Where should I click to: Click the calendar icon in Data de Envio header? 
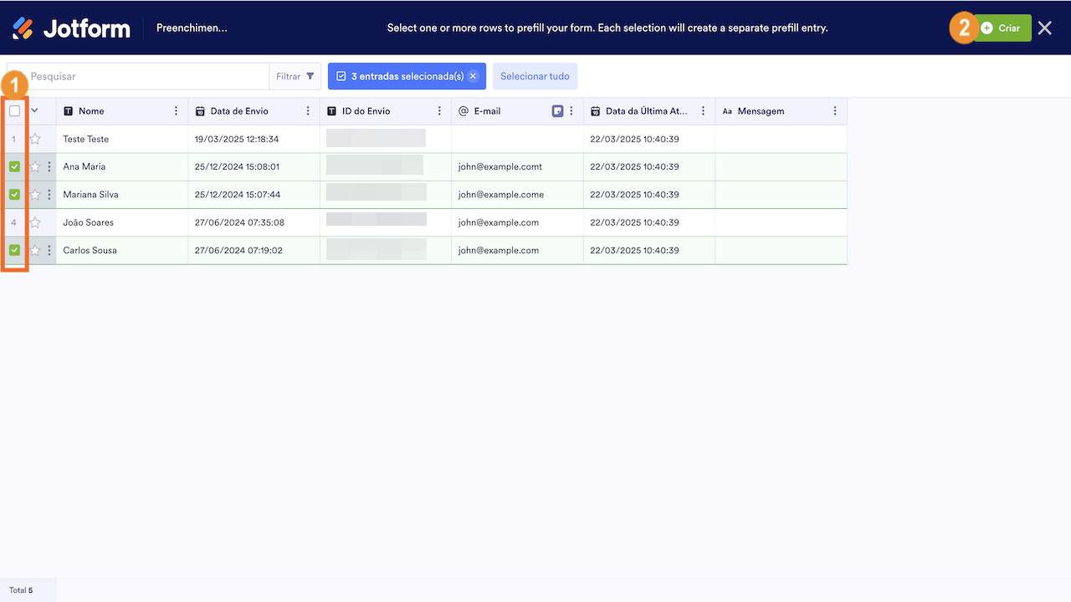[200, 110]
